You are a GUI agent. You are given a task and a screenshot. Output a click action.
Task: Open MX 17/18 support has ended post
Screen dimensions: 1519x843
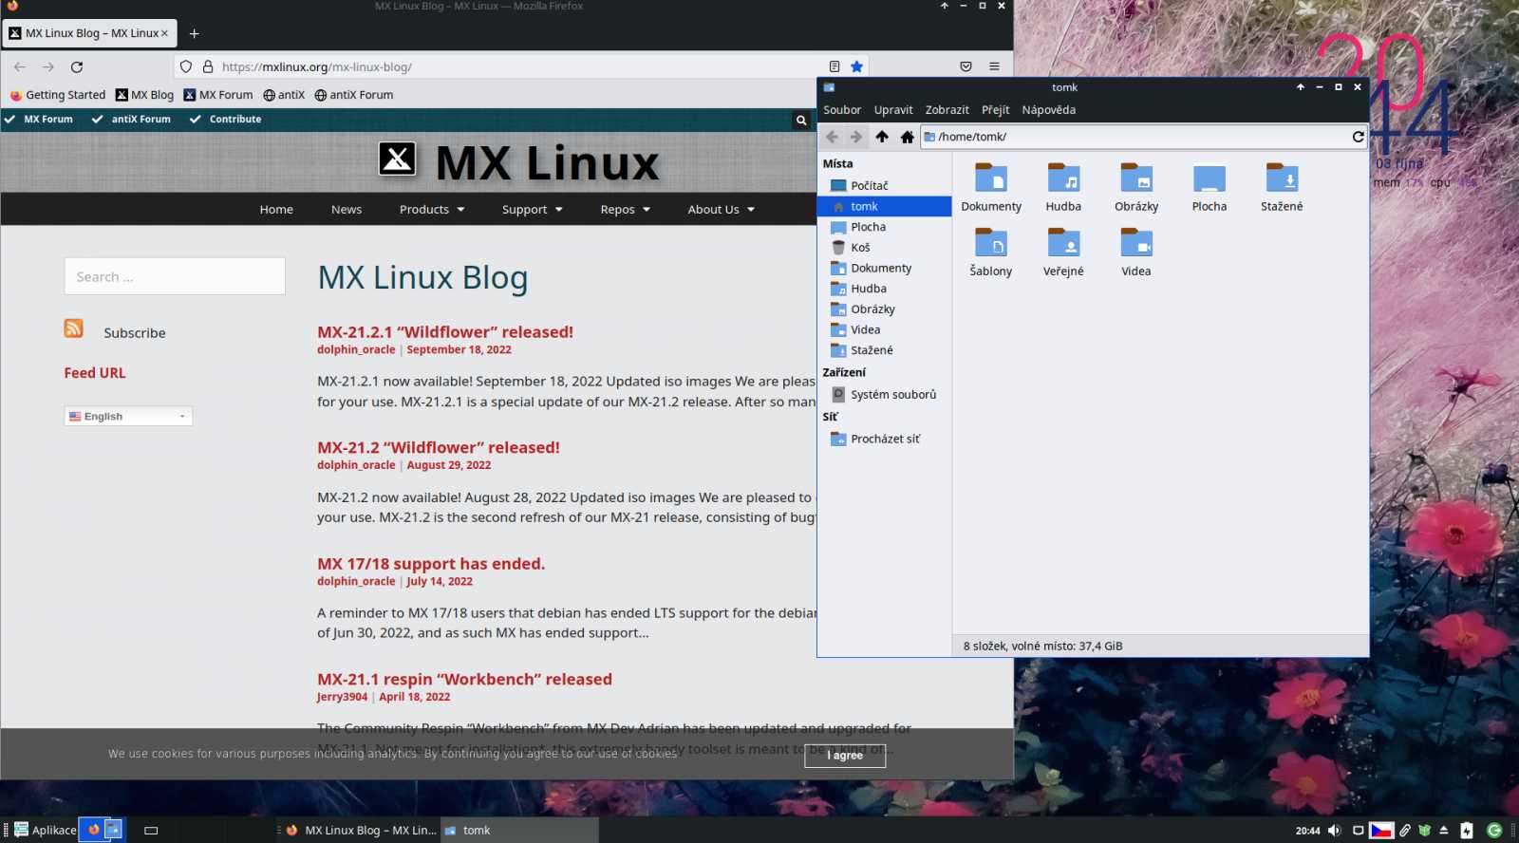[x=431, y=564]
